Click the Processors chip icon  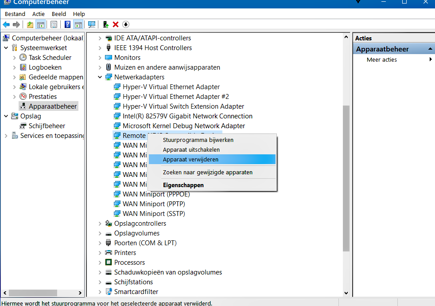109,263
